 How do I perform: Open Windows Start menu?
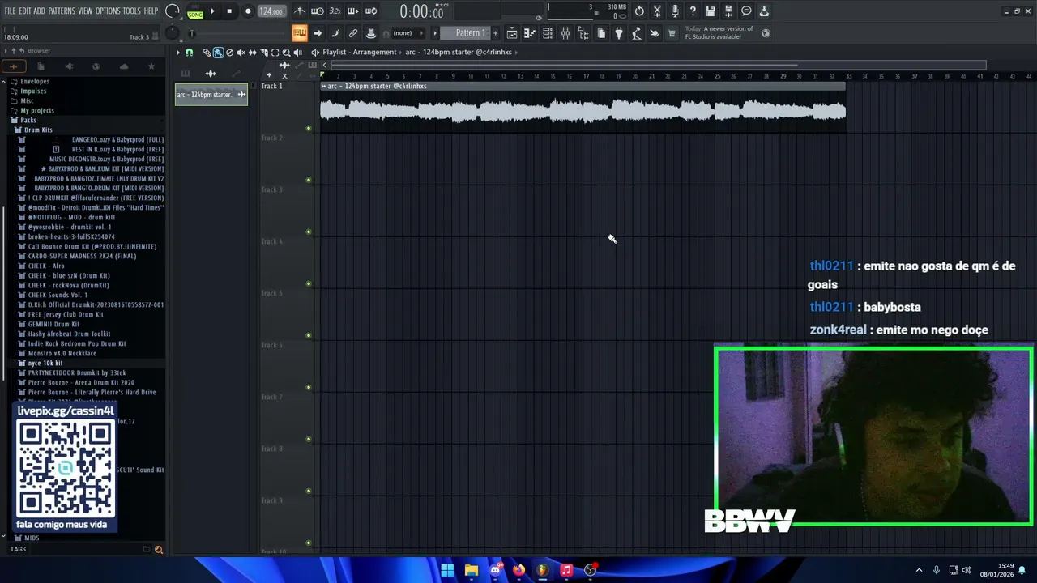[x=447, y=570]
